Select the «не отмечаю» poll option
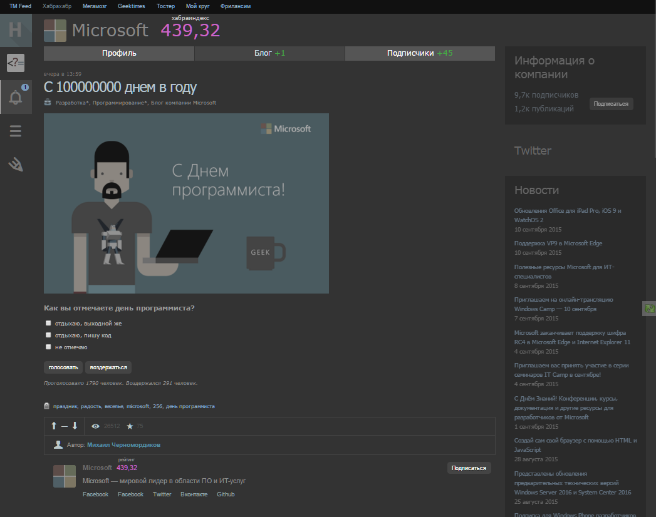The image size is (656, 517). 48,347
